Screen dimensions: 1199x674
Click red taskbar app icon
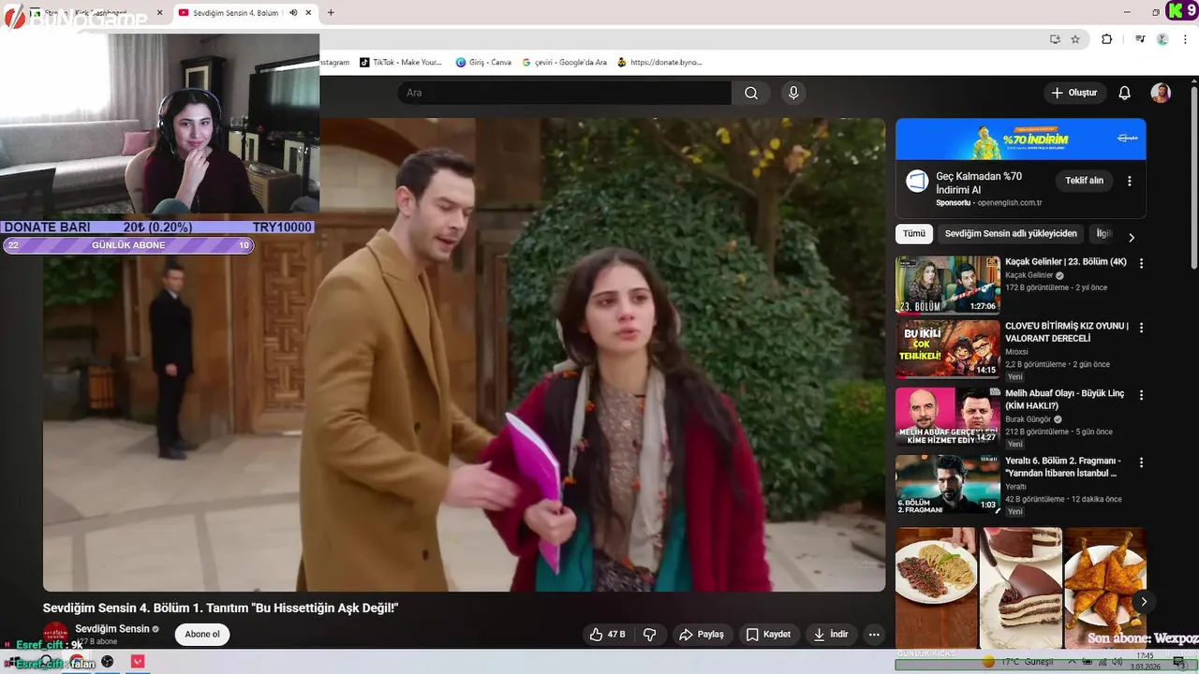138,662
